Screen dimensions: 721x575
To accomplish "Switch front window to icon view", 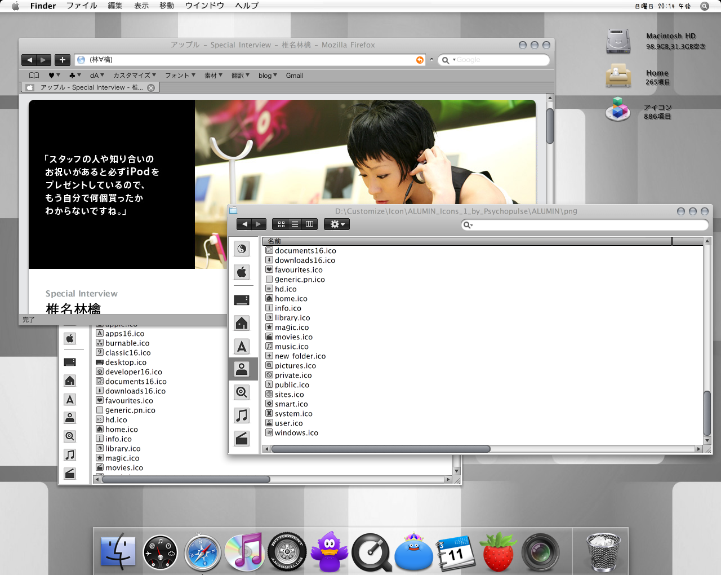I will (281, 224).
